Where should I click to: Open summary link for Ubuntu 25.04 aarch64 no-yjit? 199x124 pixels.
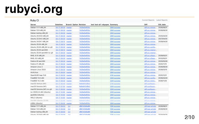(115, 53)
